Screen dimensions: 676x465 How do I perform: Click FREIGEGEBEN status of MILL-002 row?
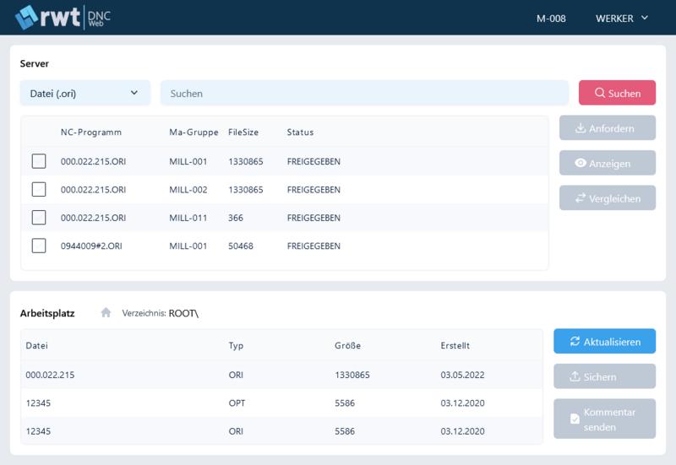click(x=313, y=189)
